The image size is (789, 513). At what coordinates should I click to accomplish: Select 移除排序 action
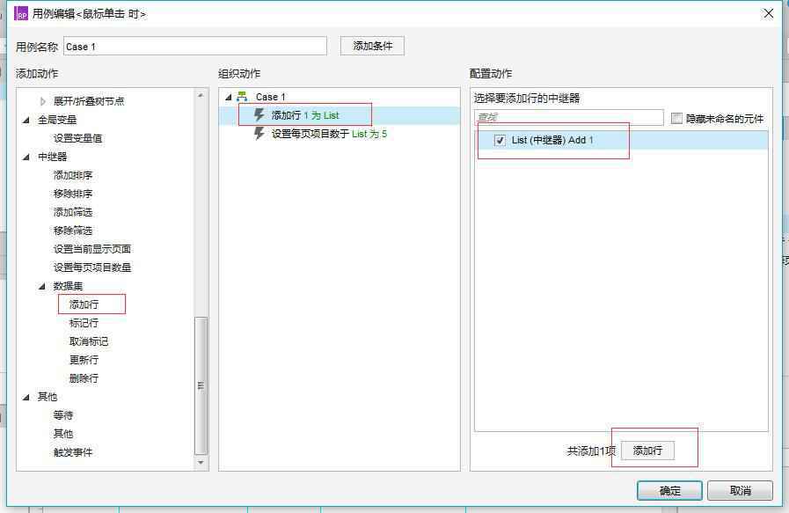73,194
